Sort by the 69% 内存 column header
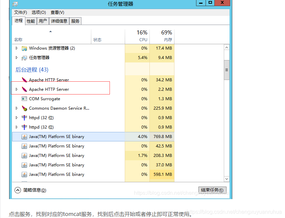The width and height of the screenshot is (285, 218). [x=162, y=36]
